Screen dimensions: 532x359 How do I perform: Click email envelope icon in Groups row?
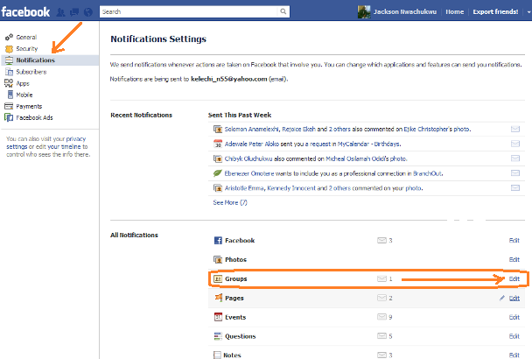click(381, 278)
